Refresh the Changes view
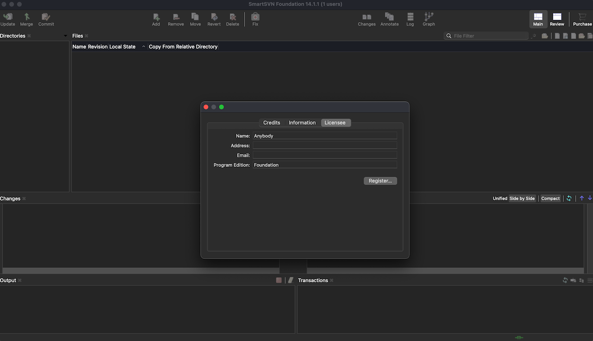Image resolution: width=593 pixels, height=341 pixels. (569, 198)
